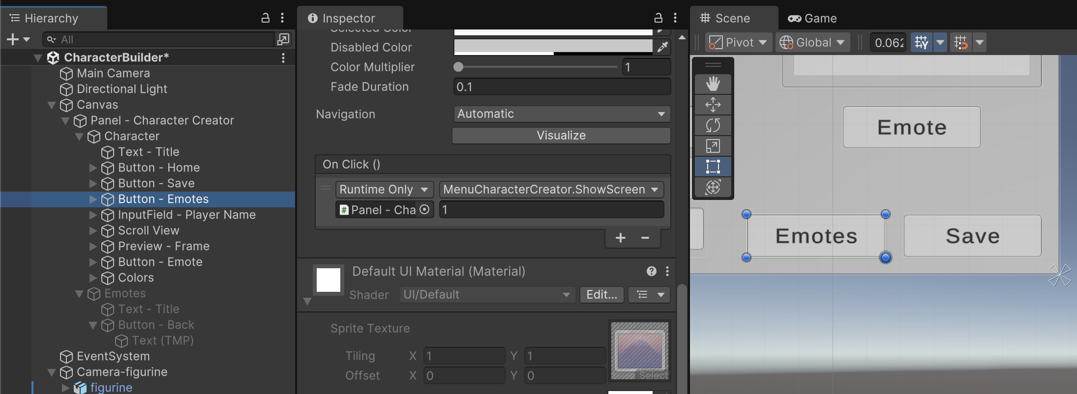The width and height of the screenshot is (1077, 394).
Task: Click the material Edit... button
Action: pos(601,295)
